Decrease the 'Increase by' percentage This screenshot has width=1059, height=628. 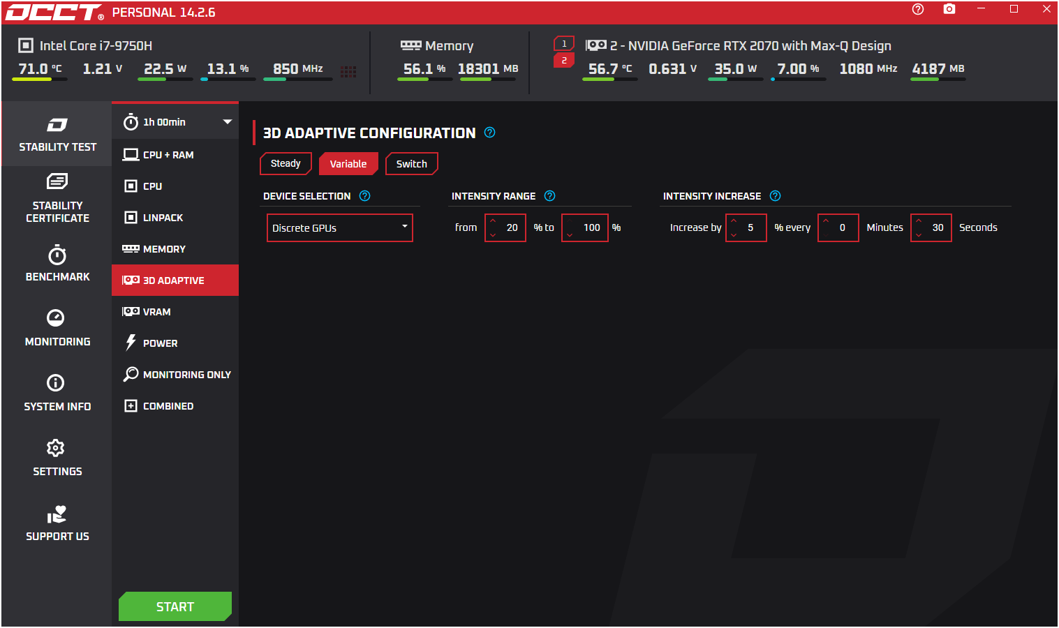tap(734, 235)
